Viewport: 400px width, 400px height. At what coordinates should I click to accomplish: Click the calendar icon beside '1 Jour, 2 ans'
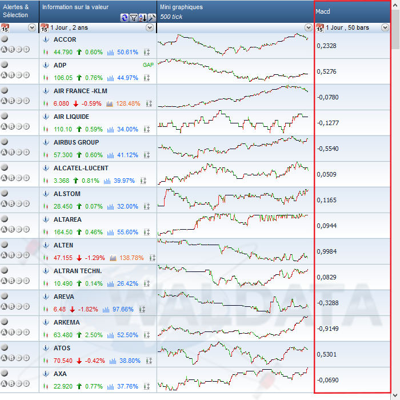(x=45, y=28)
